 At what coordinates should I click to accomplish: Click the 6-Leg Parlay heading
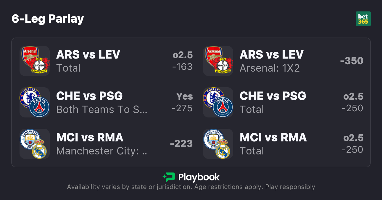[x=48, y=19]
